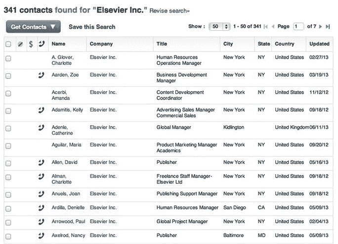The height and width of the screenshot is (244, 338).
Task: Open the Show 50 per-page selector
Action: [219, 27]
